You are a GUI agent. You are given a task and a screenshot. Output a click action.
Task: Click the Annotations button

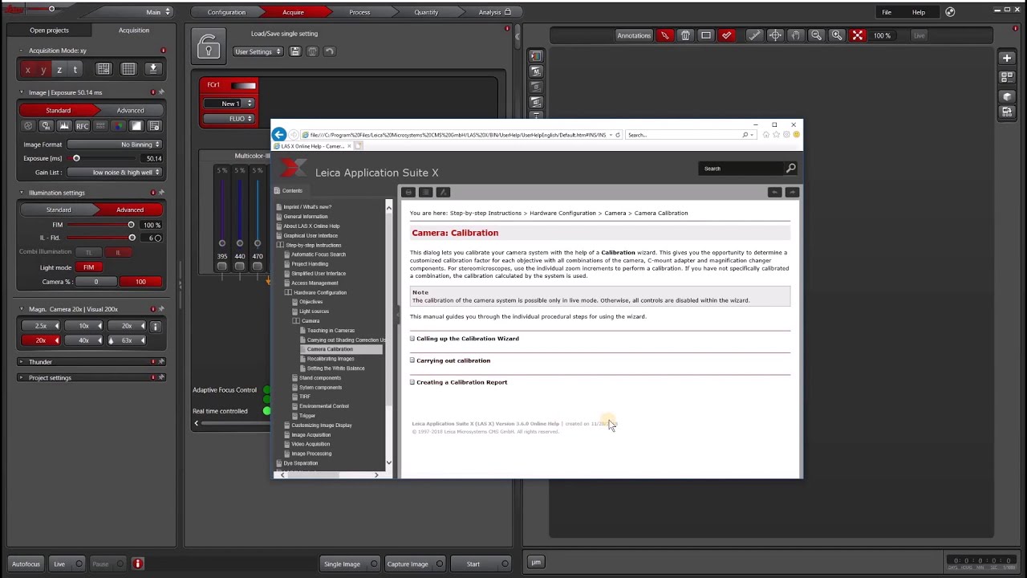tap(634, 35)
